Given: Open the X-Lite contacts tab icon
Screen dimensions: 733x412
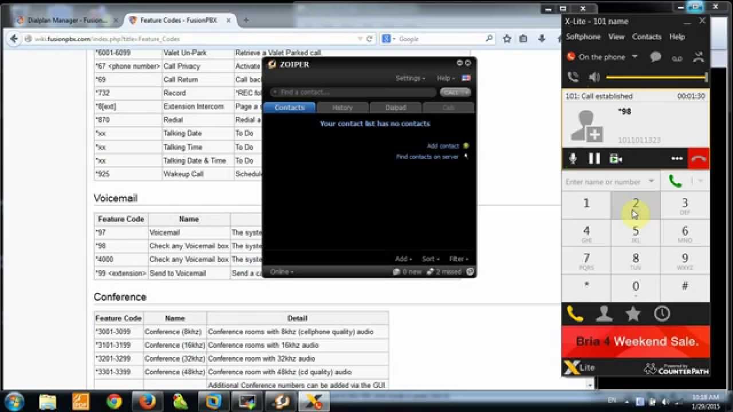Looking at the screenshot, I should pos(604,314).
